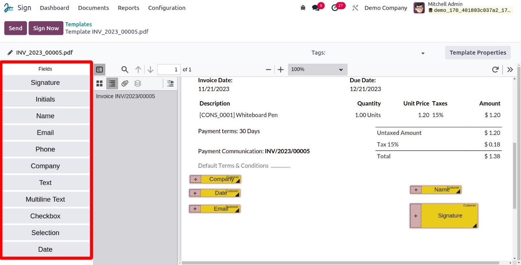Show attachments paperclip panel

pos(125,83)
